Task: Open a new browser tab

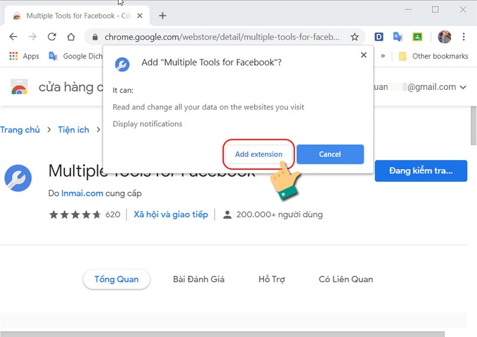Action: [162, 15]
